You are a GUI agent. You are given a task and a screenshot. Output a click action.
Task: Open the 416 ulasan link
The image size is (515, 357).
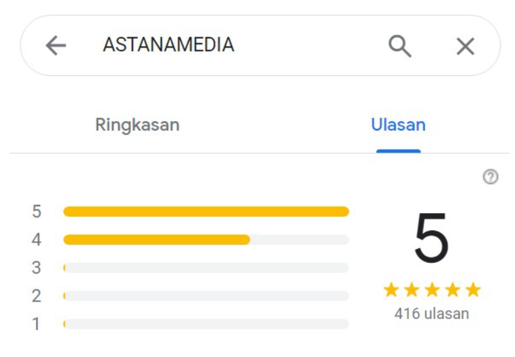point(432,314)
